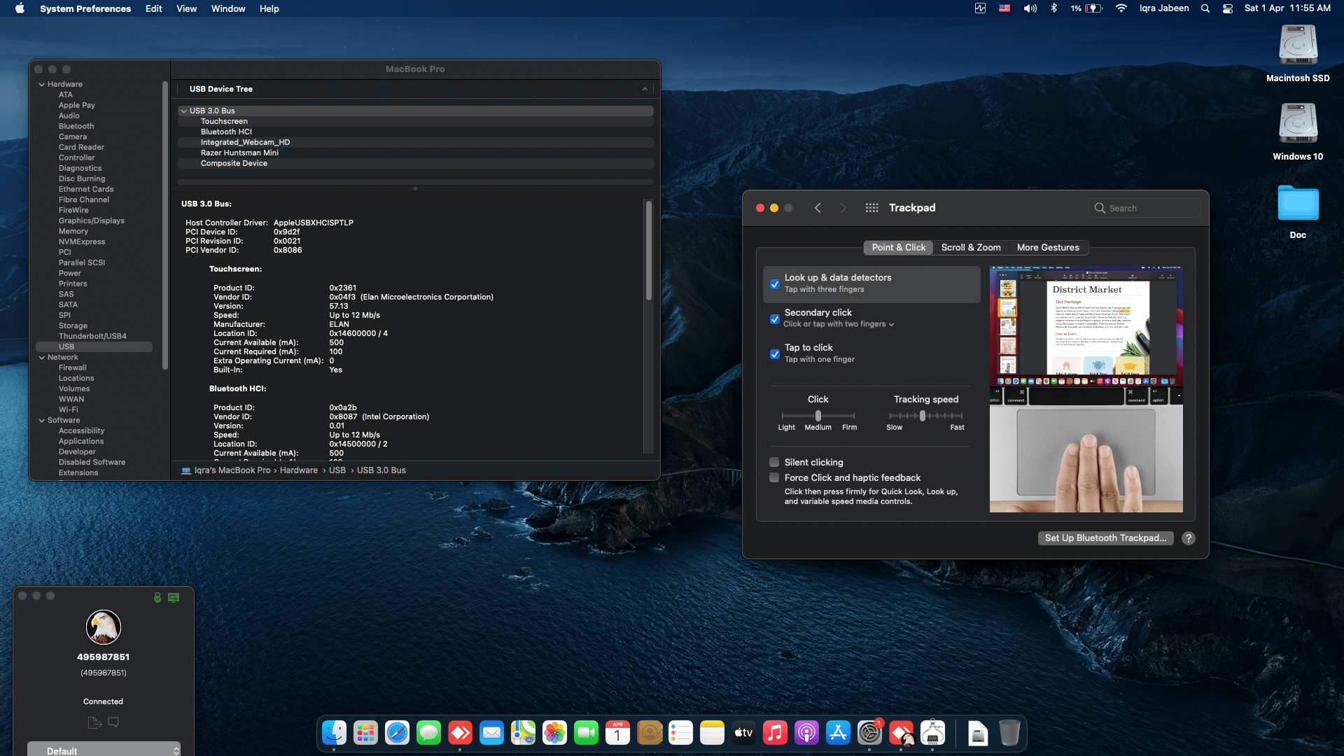Viewport: 1344px width, 756px height.
Task: Disable Tap to click
Action: [x=774, y=354]
